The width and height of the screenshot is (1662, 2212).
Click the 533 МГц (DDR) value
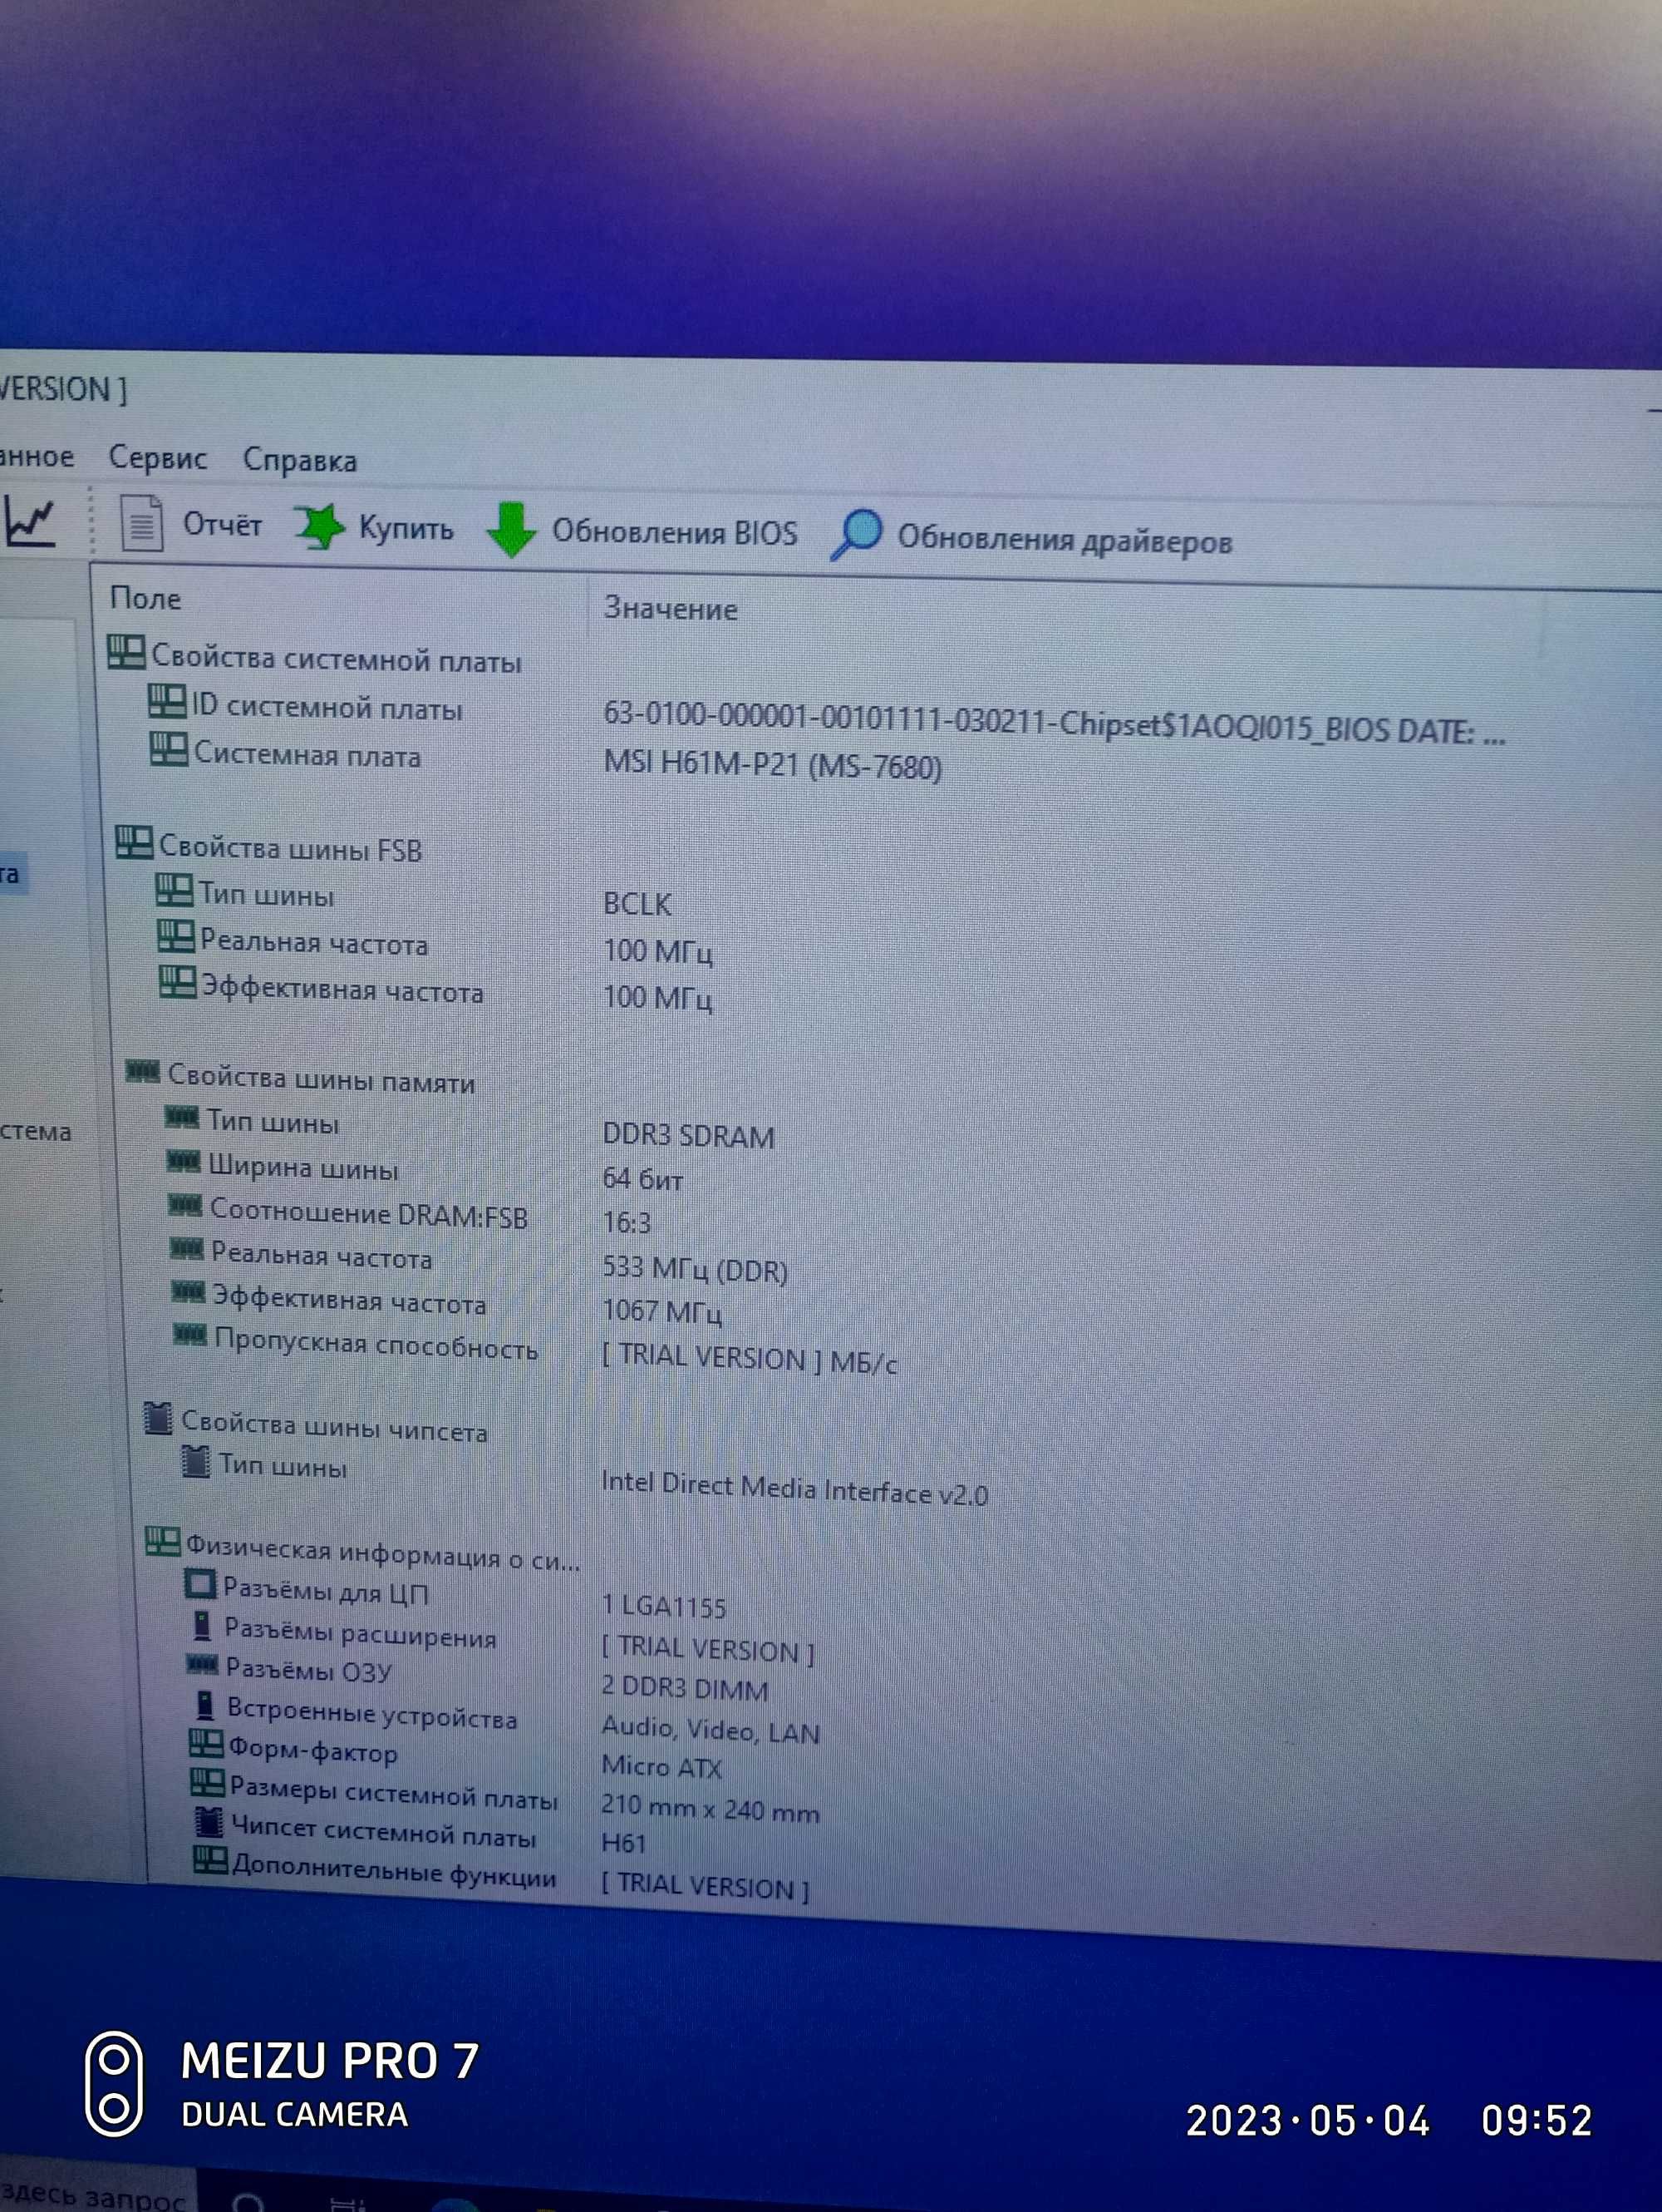695,1269
